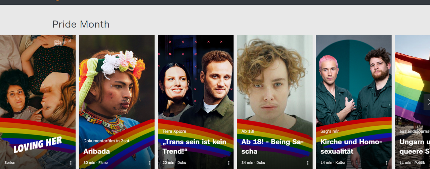This screenshot has height=169, width=430.
Task: Open the Aribada title link
Action: tap(97, 151)
